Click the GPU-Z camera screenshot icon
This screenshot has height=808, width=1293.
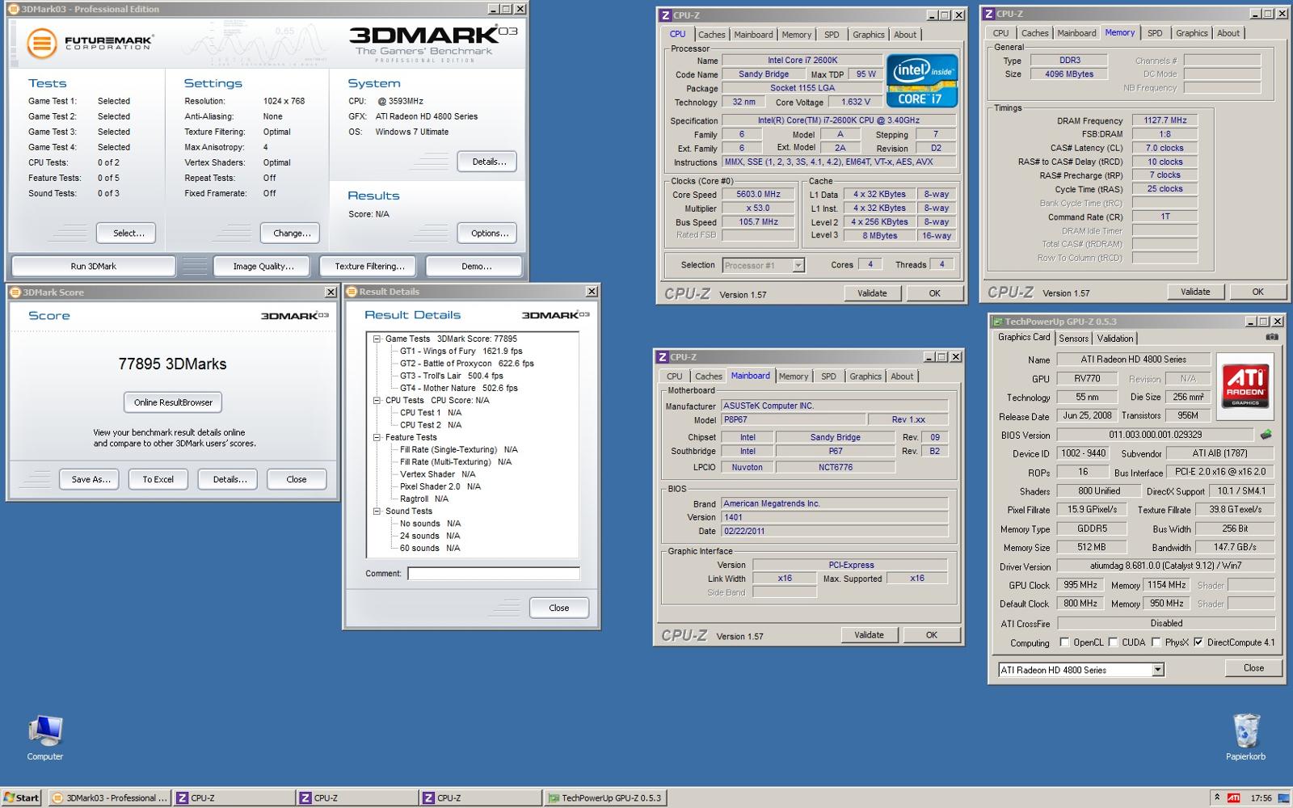coord(1271,337)
